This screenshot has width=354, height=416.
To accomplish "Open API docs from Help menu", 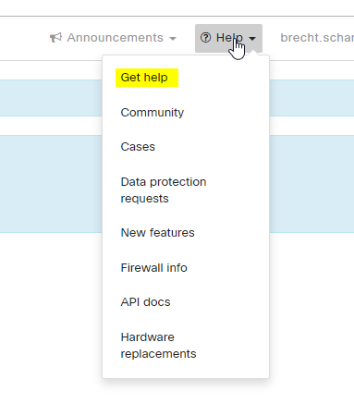I will pos(145,302).
